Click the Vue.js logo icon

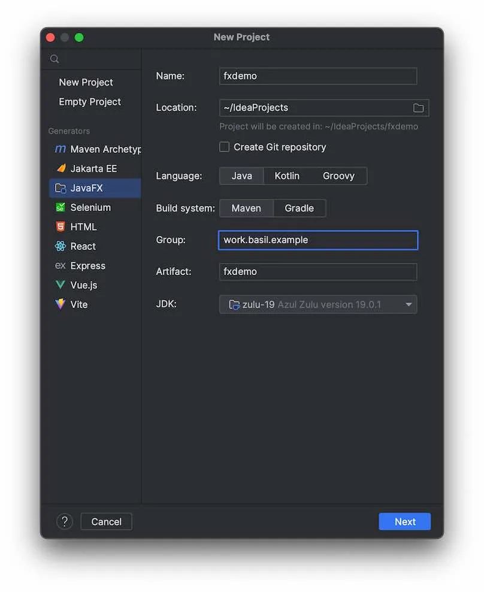(60, 285)
